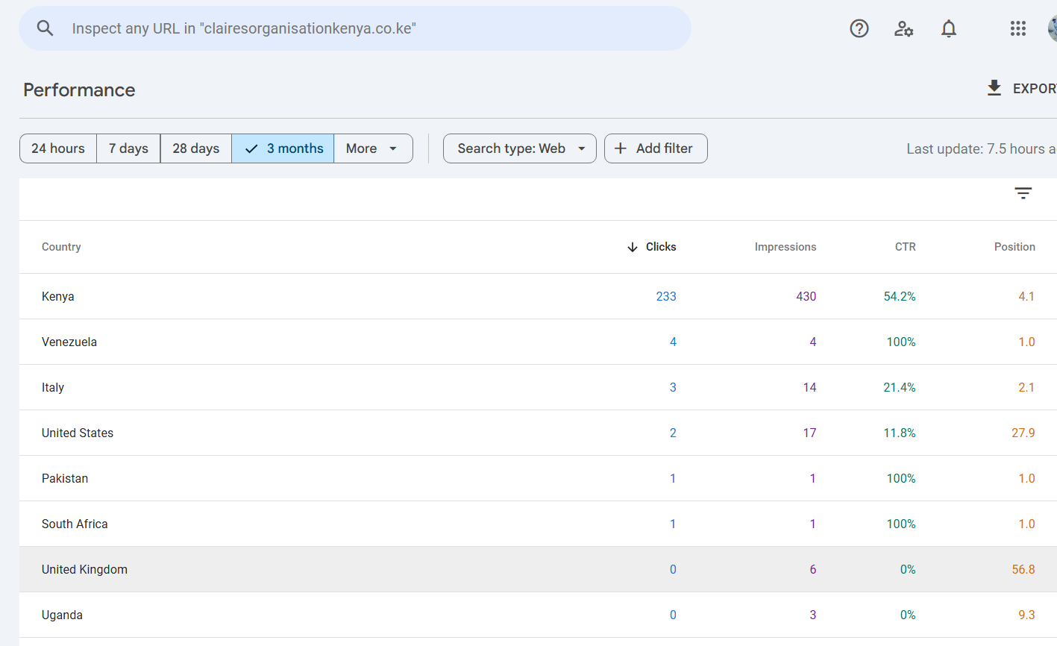Click the download icon next to EXPORT
This screenshot has width=1057, height=646.
[x=994, y=87]
